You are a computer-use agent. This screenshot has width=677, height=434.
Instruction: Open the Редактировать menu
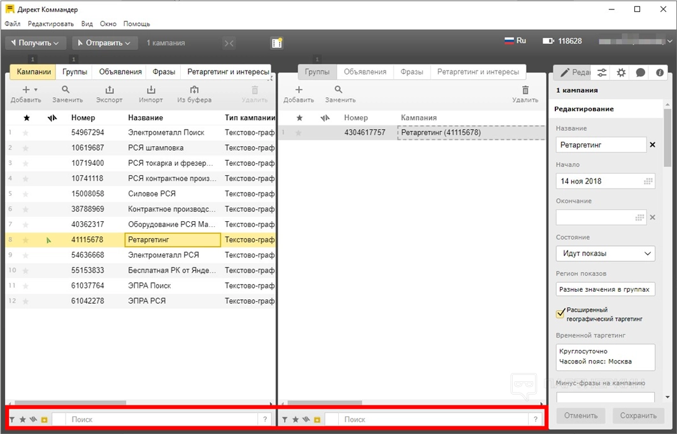pyautogui.click(x=51, y=24)
